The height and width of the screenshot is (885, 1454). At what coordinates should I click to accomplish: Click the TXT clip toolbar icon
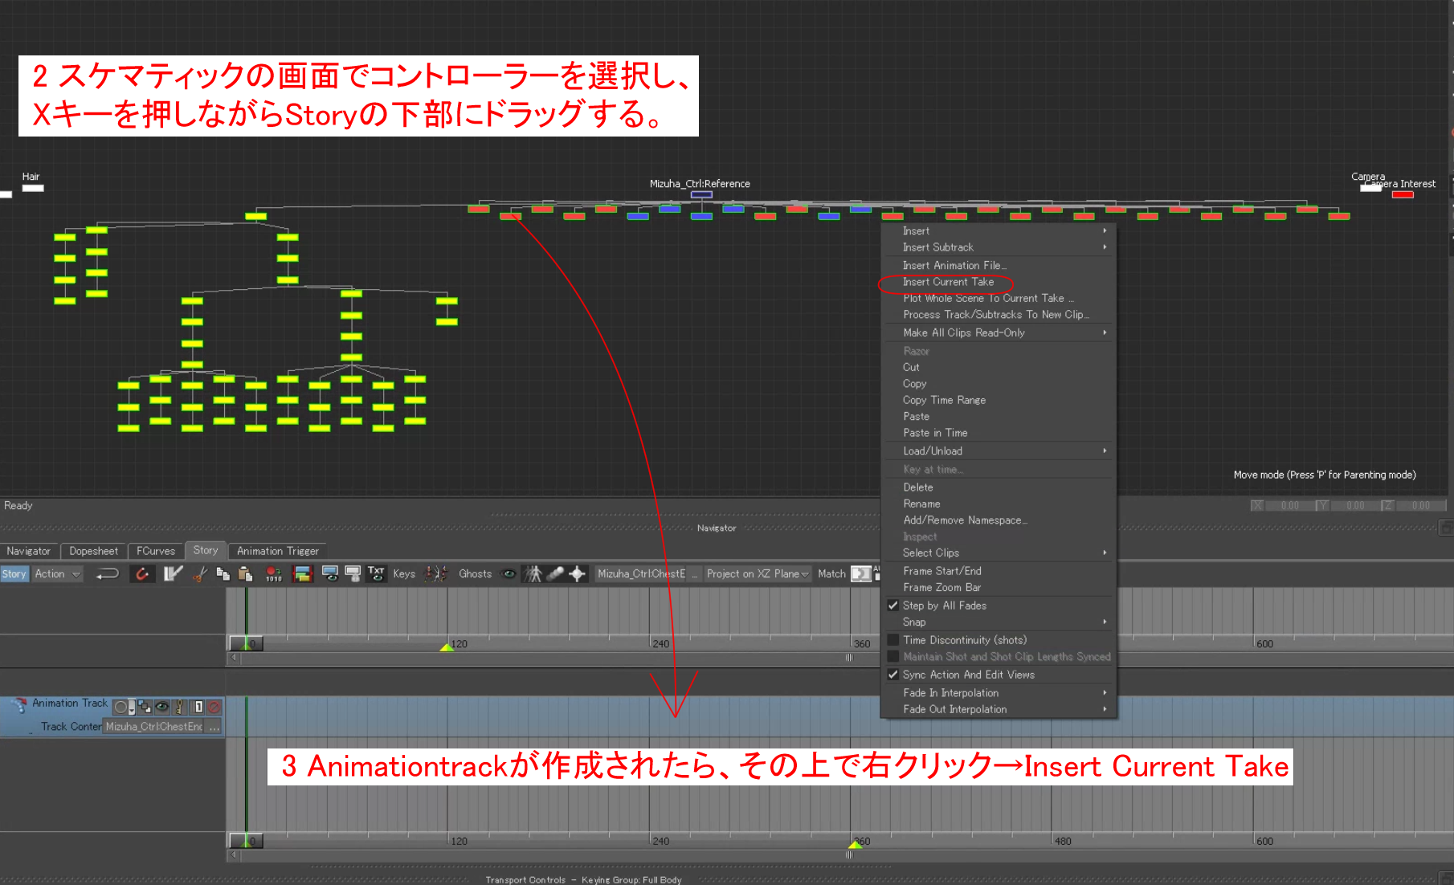376,573
